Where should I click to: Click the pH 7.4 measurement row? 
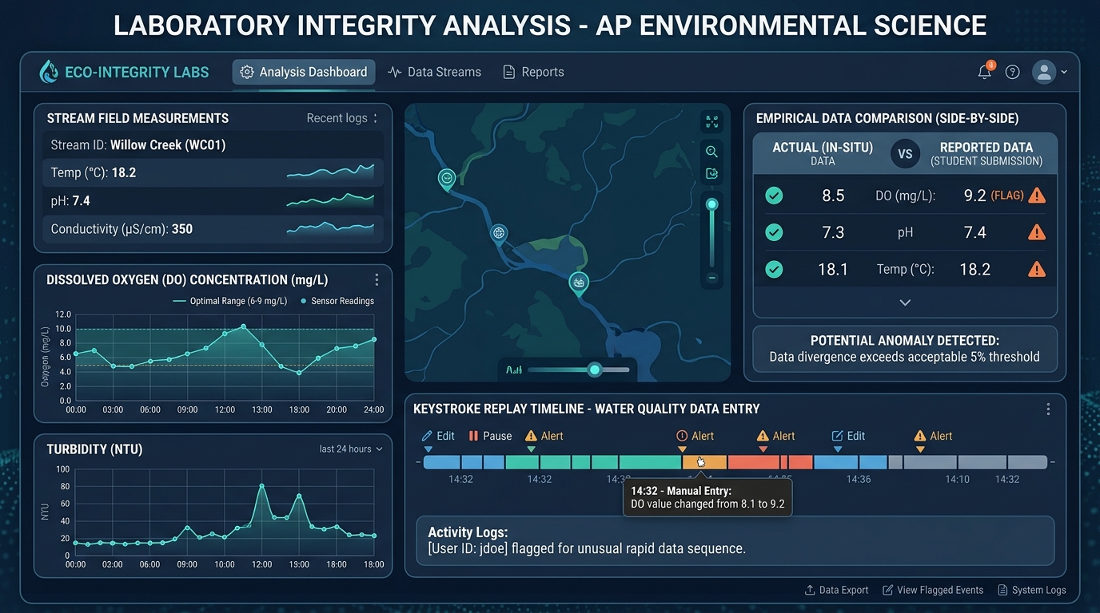pyautogui.click(x=213, y=201)
